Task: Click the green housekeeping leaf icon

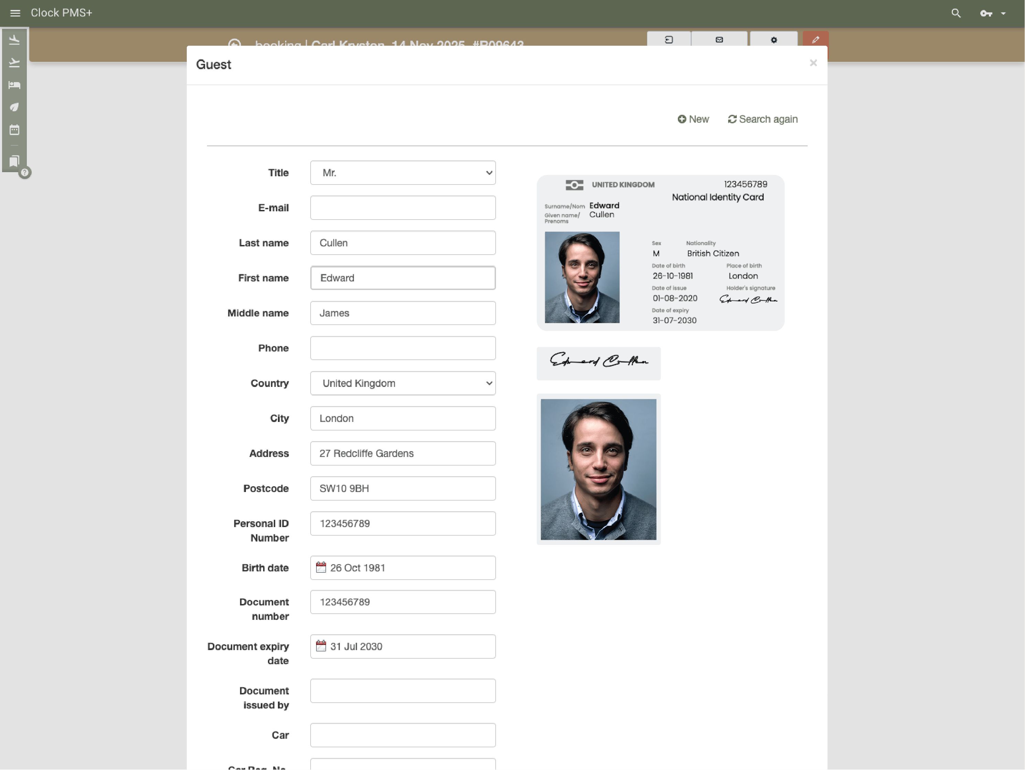Action: pos(14,107)
